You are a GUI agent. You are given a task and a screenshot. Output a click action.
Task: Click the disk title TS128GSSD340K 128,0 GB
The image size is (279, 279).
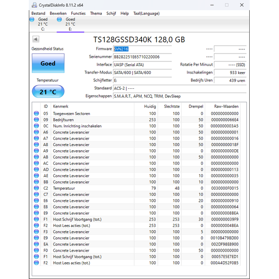[139, 40]
